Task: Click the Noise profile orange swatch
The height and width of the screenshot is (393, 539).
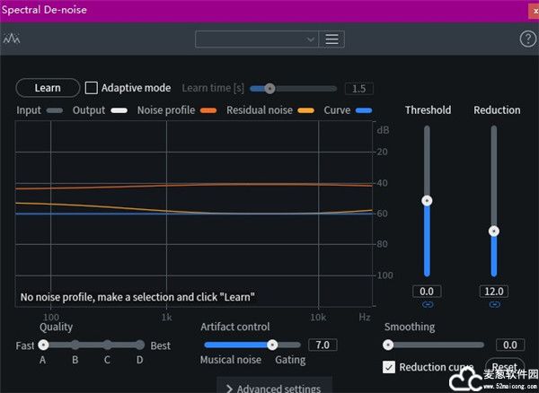Action: (208, 110)
